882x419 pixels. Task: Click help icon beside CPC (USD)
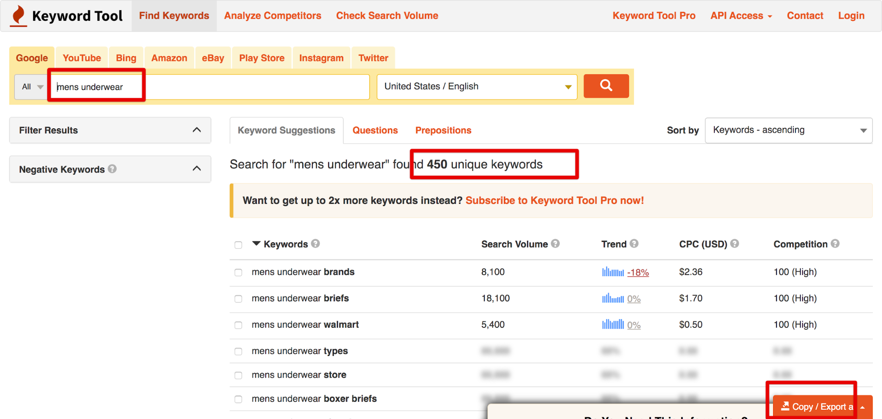[x=734, y=243]
